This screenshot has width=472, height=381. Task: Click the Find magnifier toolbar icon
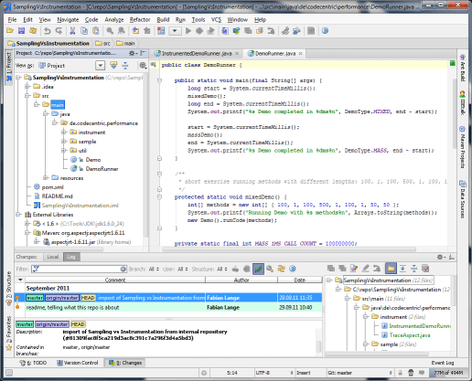click(110, 31)
